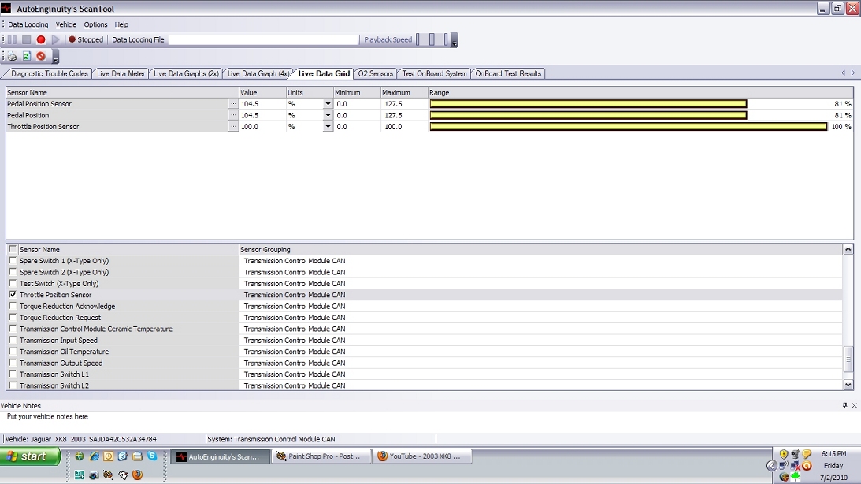Check Transmission Oil Temperature
This screenshot has width=861, height=484.
click(13, 352)
